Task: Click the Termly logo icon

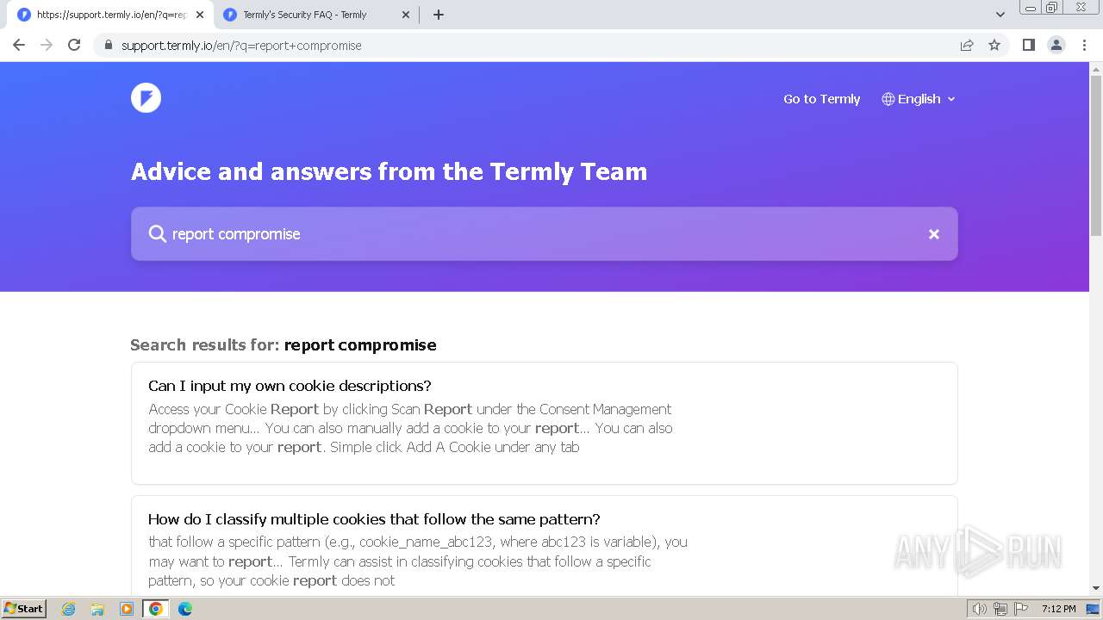Action: 146,98
